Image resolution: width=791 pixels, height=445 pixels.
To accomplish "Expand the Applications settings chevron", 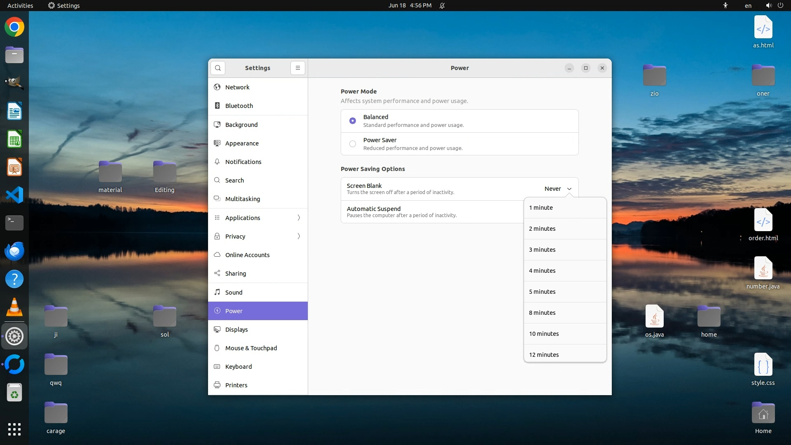I will 299,218.
